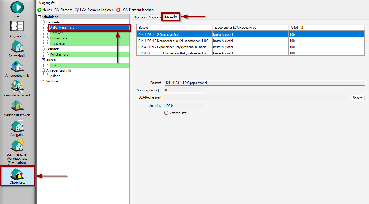
Task: Switch to the Baustoffe tab
Action: coord(171,17)
